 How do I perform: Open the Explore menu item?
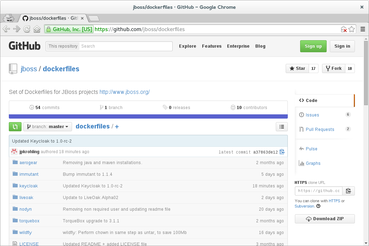click(188, 46)
